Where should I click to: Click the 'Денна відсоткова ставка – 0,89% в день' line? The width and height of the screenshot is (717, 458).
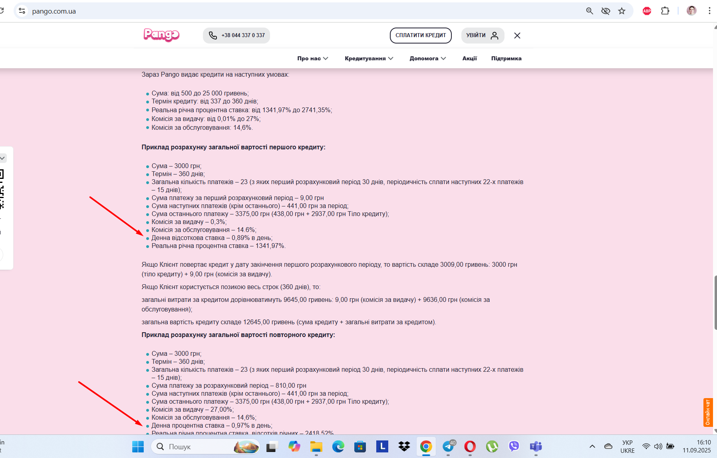pyautogui.click(x=212, y=238)
